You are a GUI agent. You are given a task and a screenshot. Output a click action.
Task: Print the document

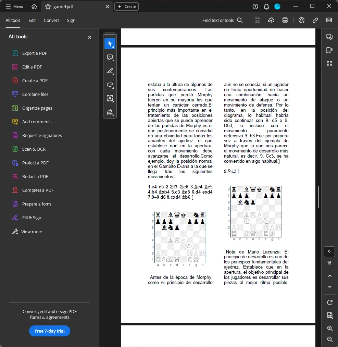(x=285, y=20)
